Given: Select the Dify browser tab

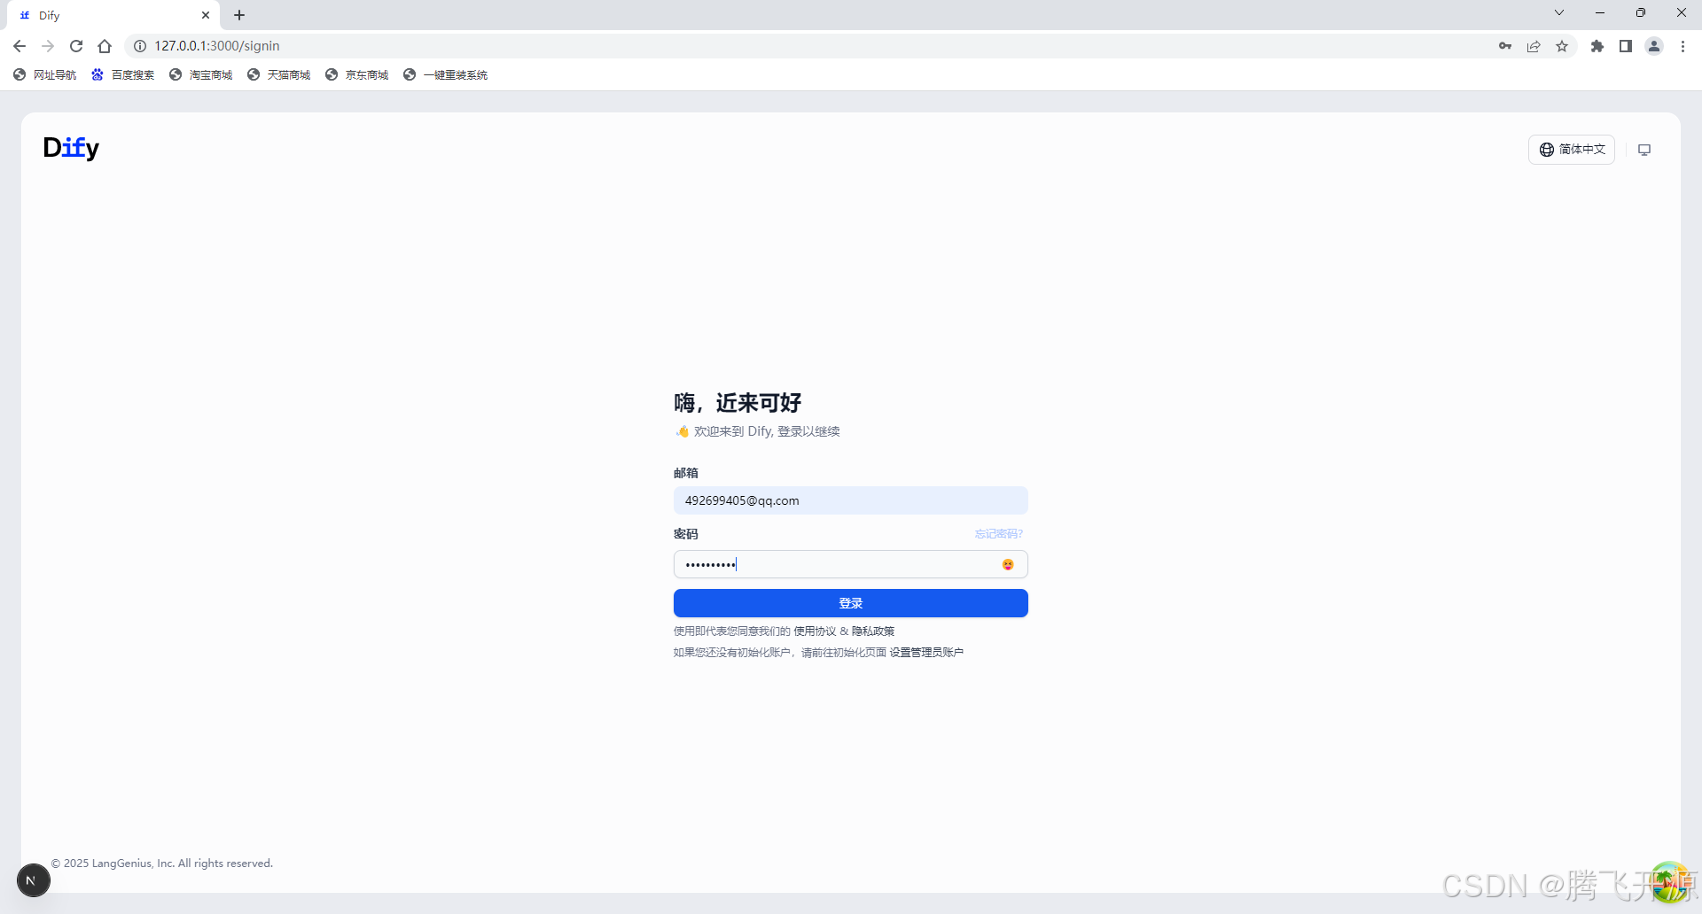Looking at the screenshot, I should (106, 15).
